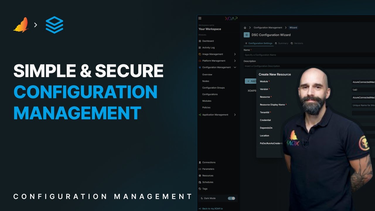
Task: Select Policies in the sidebar
Action: pos(206,108)
